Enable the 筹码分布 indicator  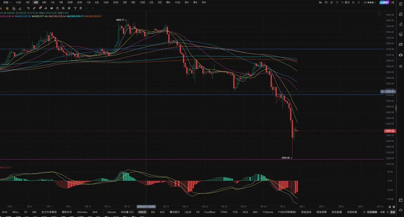point(67,212)
